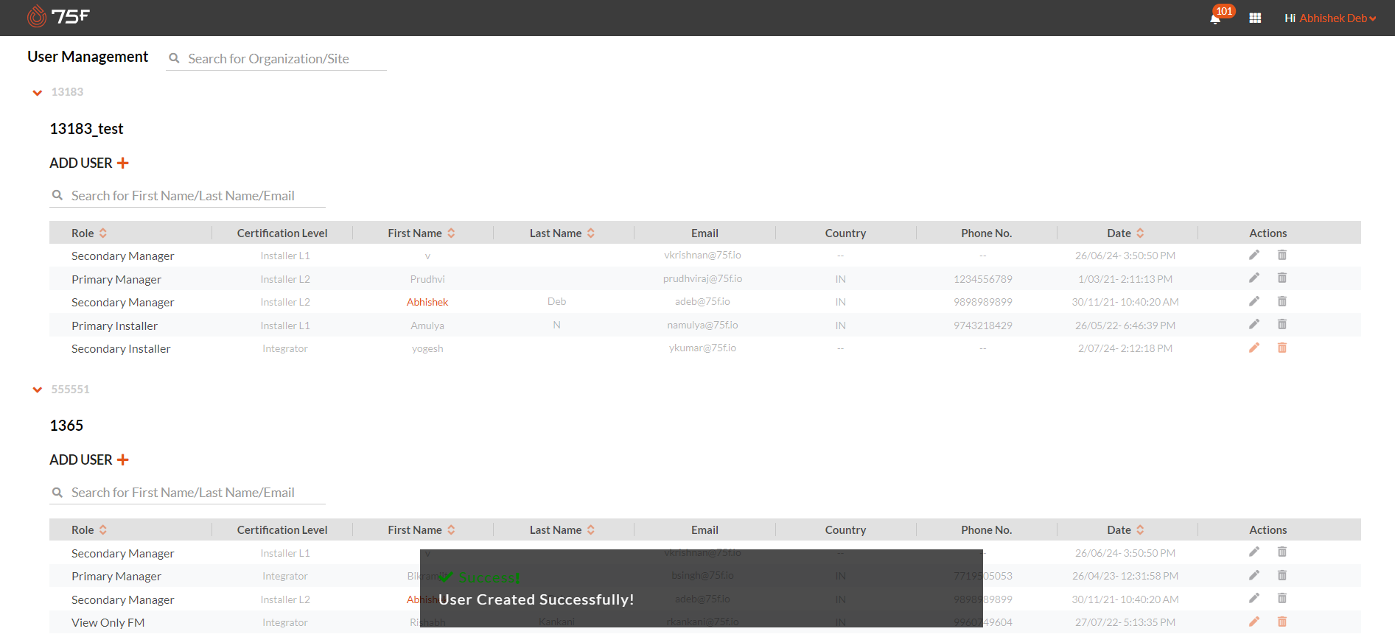Add a user to 13183_test site
1395x637 pixels.
click(x=89, y=163)
